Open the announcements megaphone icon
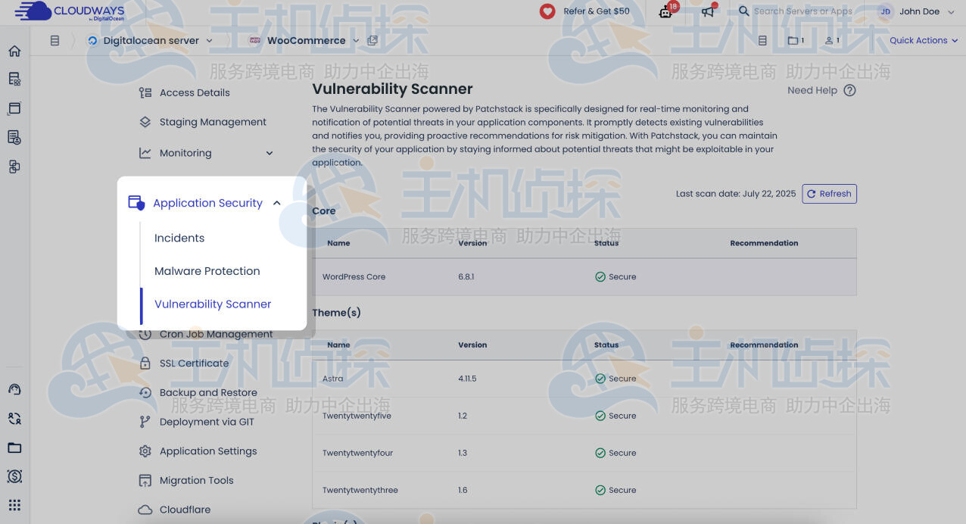The width and height of the screenshot is (966, 524). (709, 11)
